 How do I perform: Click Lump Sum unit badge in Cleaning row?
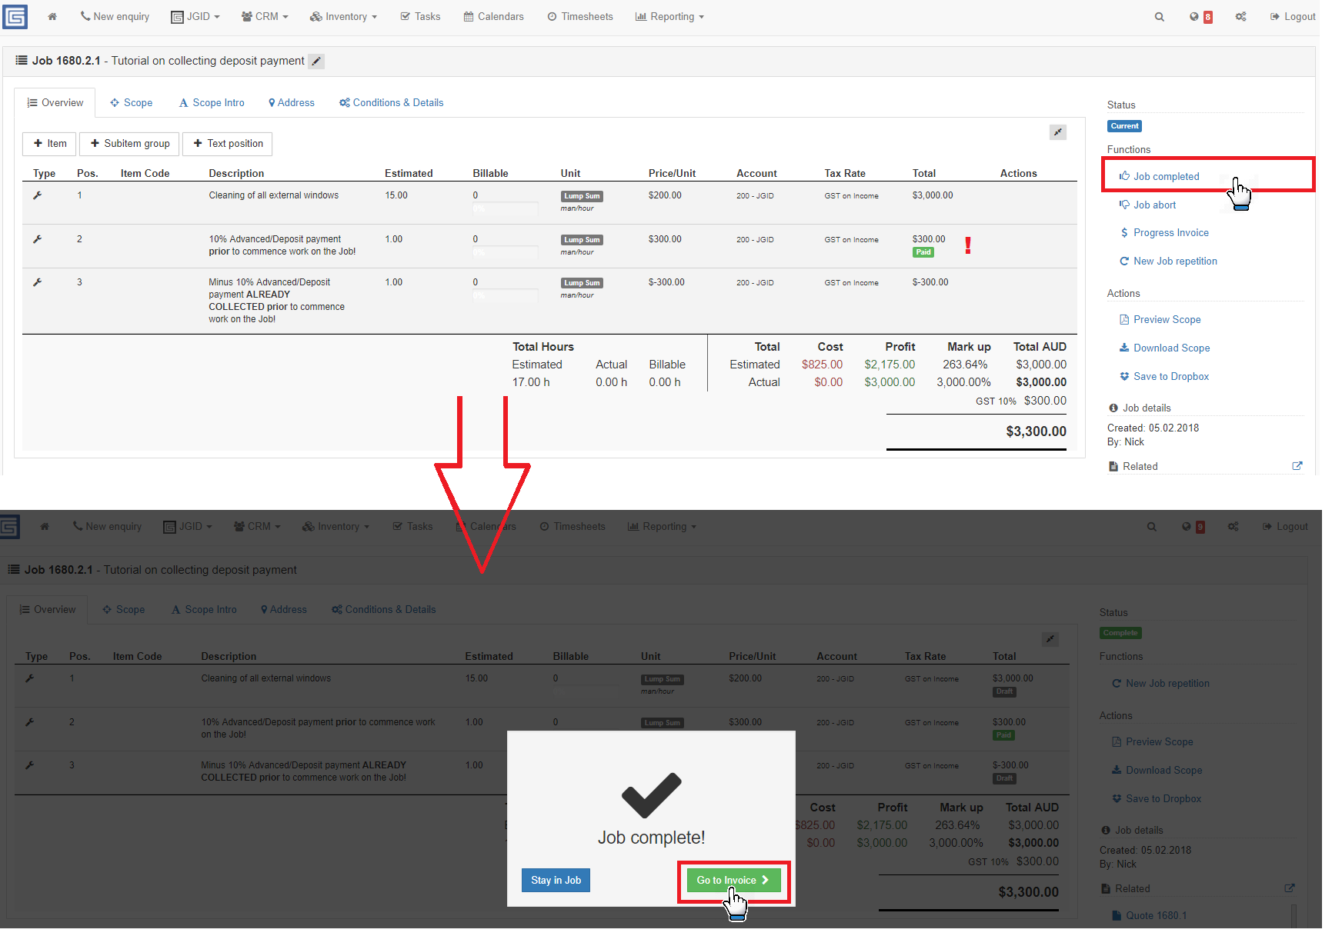pos(582,196)
